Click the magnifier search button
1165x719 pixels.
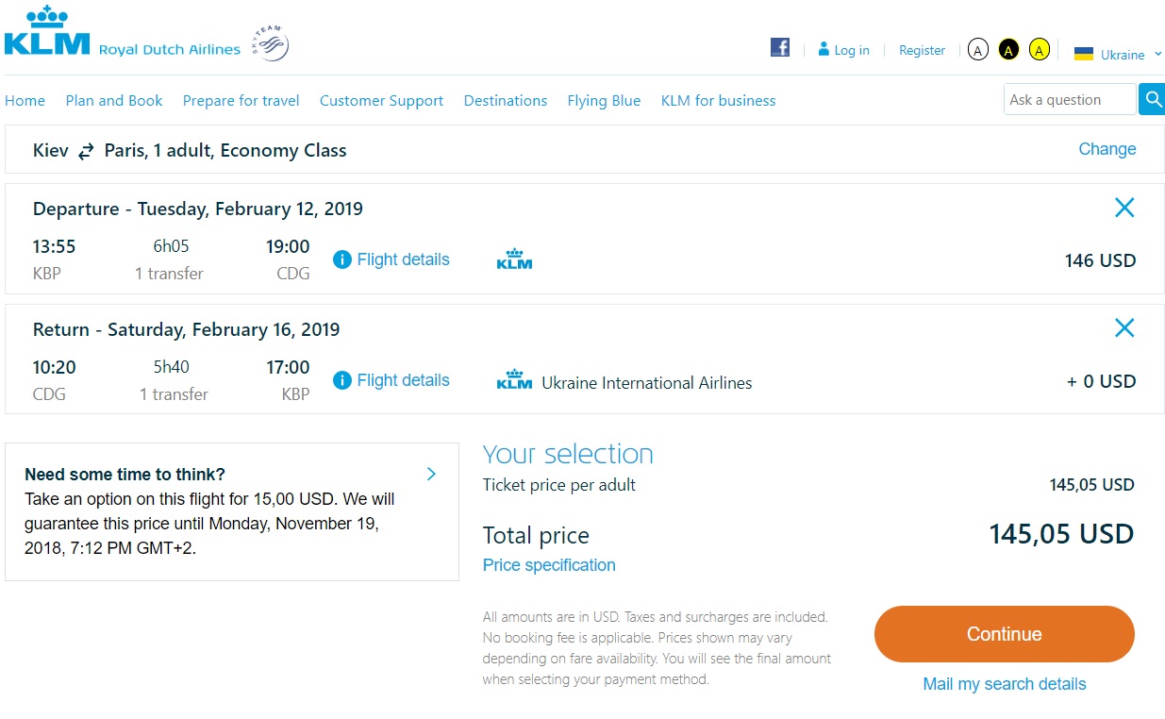[1152, 99]
